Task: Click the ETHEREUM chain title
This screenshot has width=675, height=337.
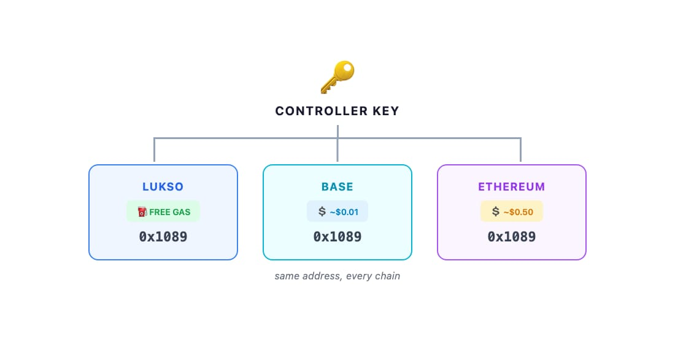Action: click(x=511, y=186)
